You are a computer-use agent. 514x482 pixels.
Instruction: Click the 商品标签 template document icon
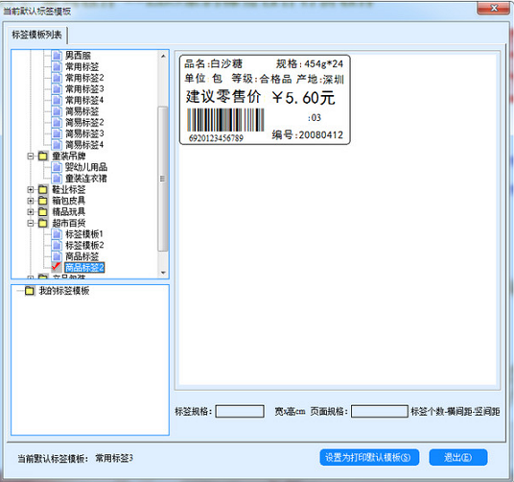pos(57,256)
